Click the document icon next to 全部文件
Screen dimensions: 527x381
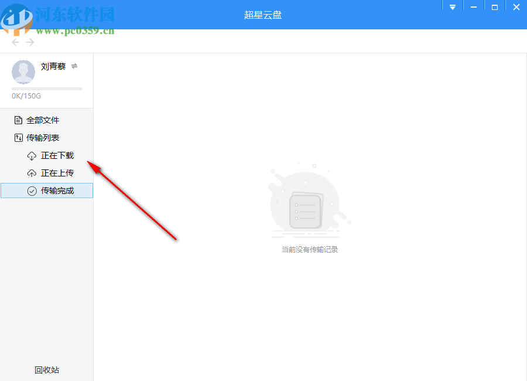click(x=19, y=120)
